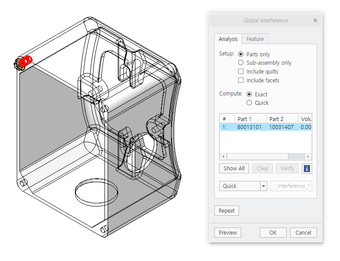340x261 pixels.
Task: Enable the Include facets checkbox
Action: 241,80
